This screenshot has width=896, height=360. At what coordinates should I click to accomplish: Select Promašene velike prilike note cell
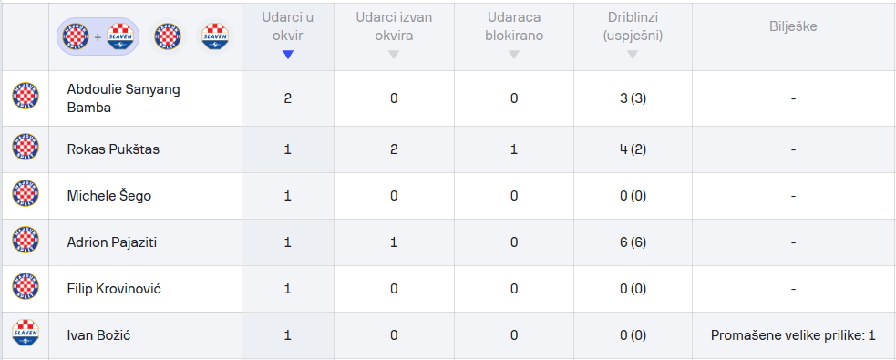[793, 335]
